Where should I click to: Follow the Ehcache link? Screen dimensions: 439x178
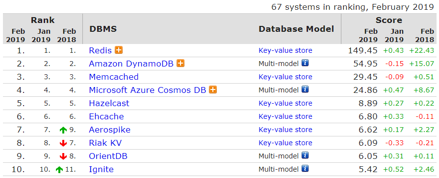pos(106,116)
